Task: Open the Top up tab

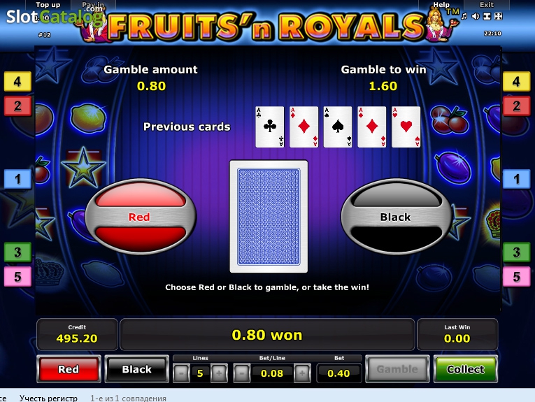Action: 48,5
